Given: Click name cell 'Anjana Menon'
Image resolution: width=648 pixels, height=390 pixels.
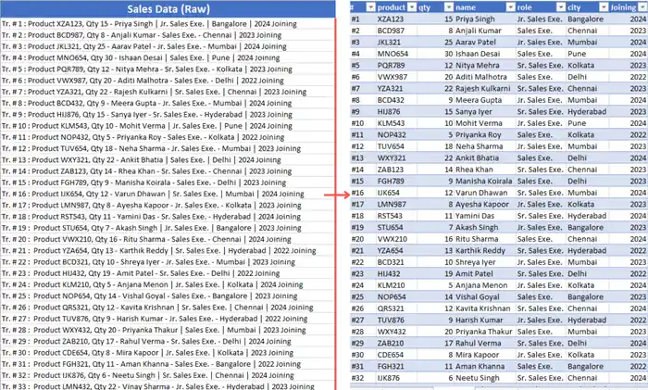Looking at the screenshot, I should point(485,285).
